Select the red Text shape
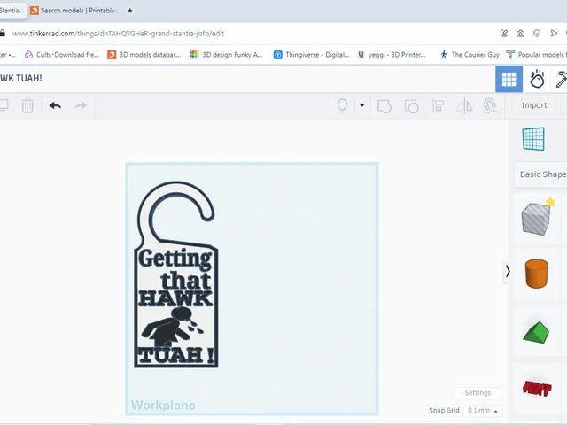 coord(537,389)
